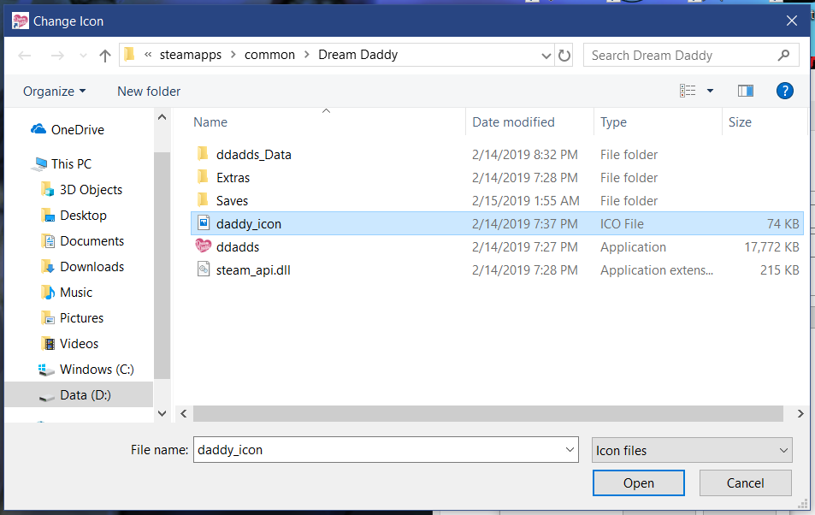815x515 pixels.
Task: Sort by Name column header
Action: point(210,122)
